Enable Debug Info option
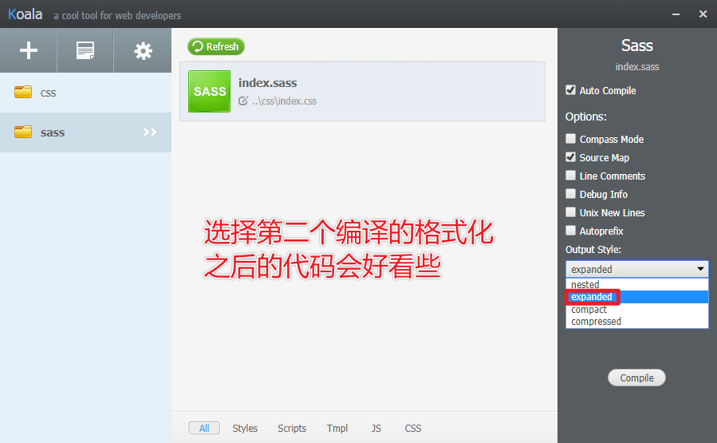Screen dimensions: 717x443 coord(570,194)
